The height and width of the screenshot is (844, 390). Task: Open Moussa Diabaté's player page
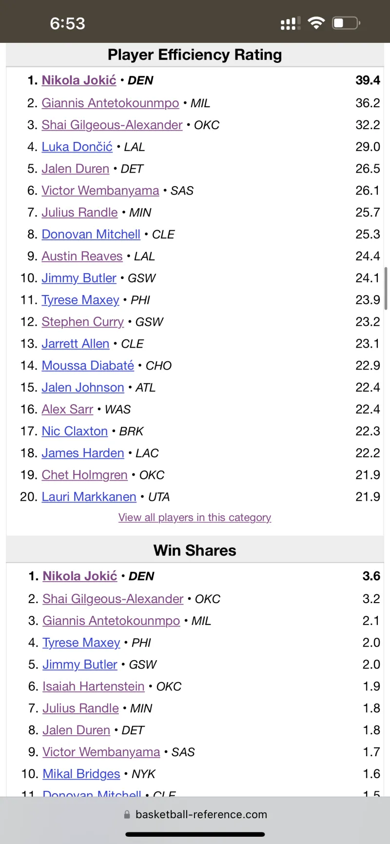pos(88,366)
